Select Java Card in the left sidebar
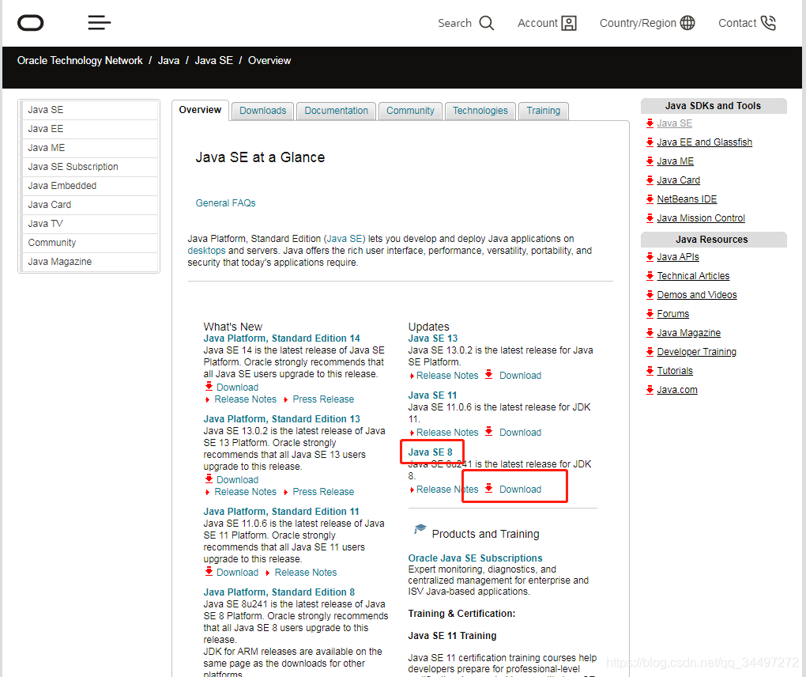This screenshot has height=677, width=806. pos(49,204)
